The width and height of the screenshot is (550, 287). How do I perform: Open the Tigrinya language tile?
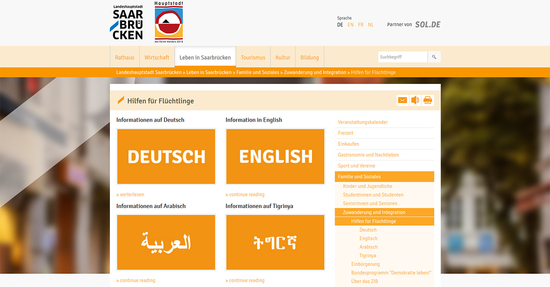click(x=275, y=242)
